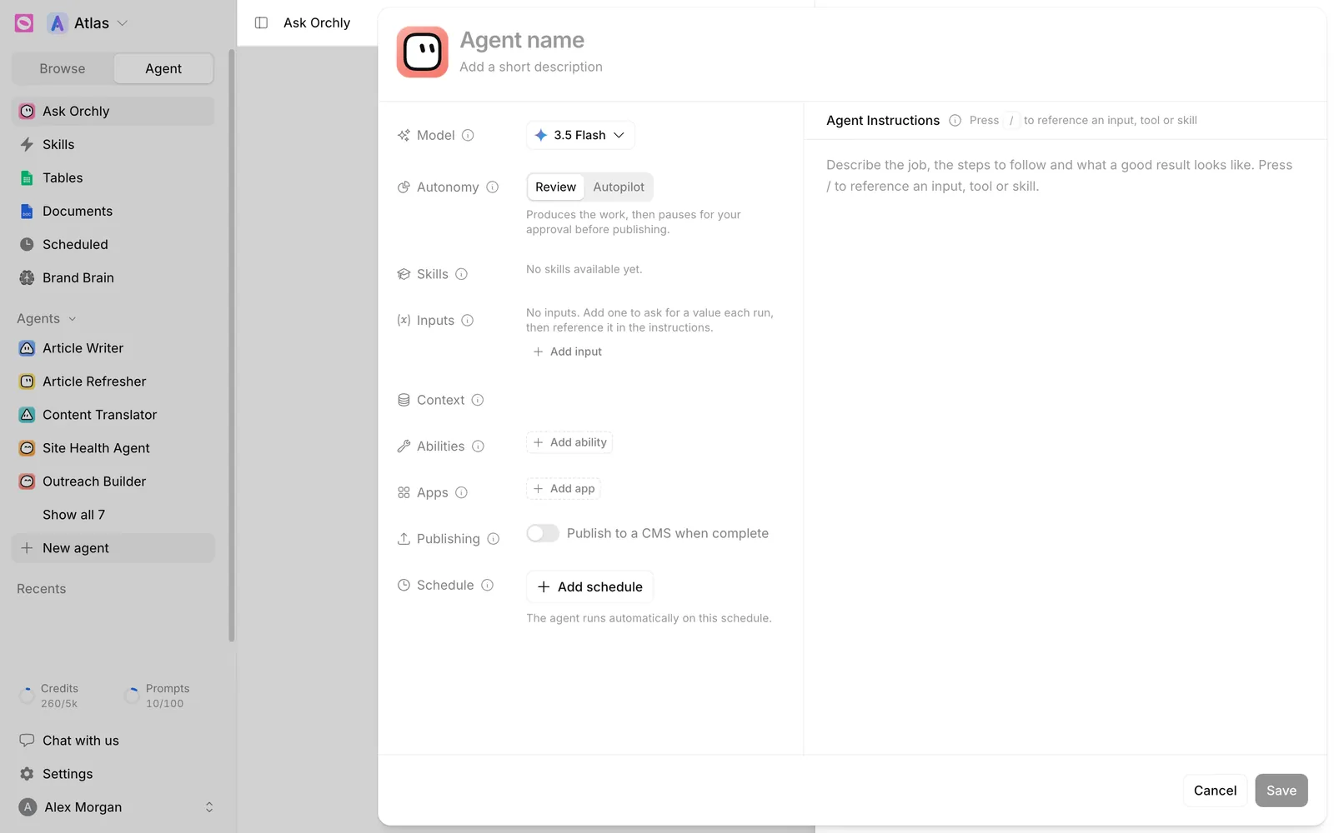Switch to the Browse tab
Viewport: 1334px width, 833px height.
coord(63,68)
